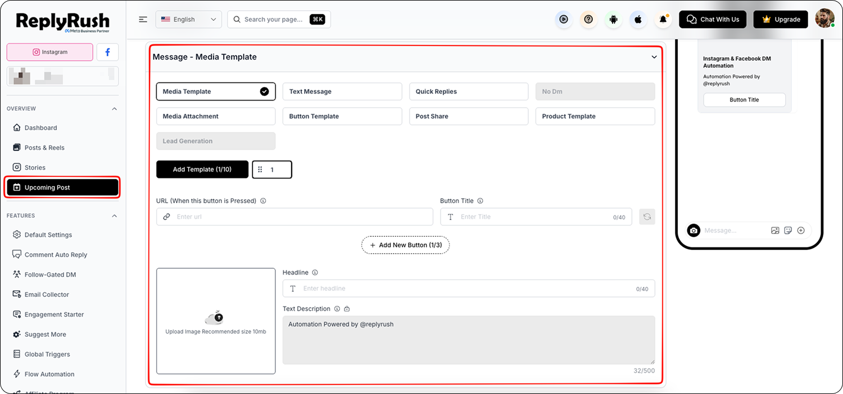The height and width of the screenshot is (394, 843).
Task: Click the Upload Image area
Action: click(216, 321)
